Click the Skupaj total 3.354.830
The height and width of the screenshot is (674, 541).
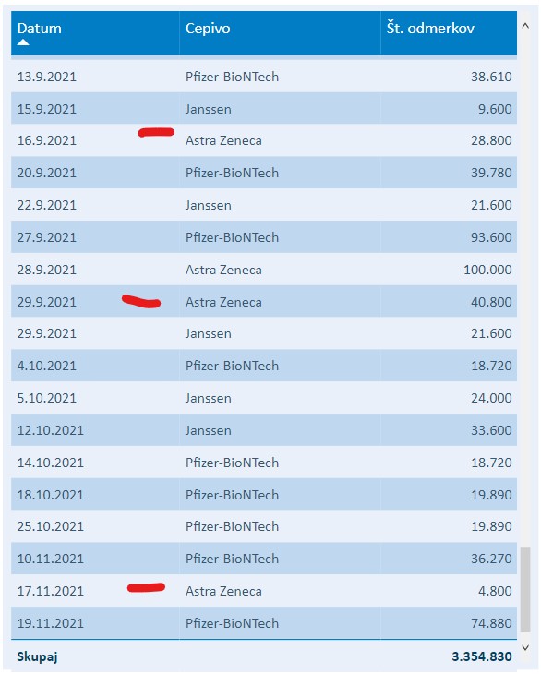482,656
